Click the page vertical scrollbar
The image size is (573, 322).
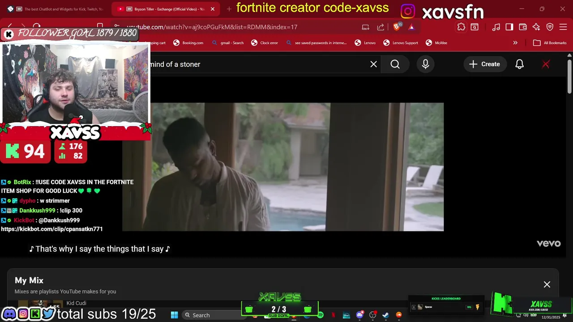pos(569,76)
